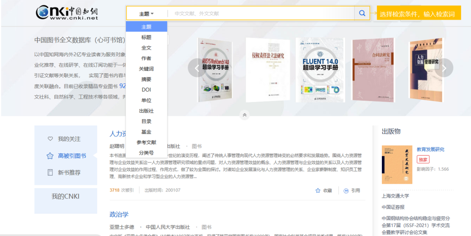The width and height of the screenshot is (471, 236).
Task: Open 我的关注 in the sidebar
Action: tap(69, 139)
